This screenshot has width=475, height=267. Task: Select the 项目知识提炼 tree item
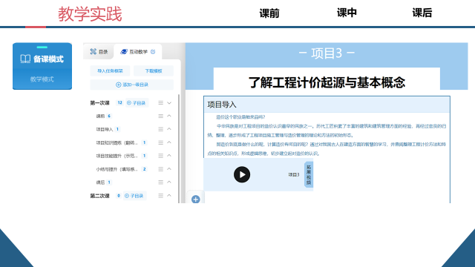coord(117,142)
